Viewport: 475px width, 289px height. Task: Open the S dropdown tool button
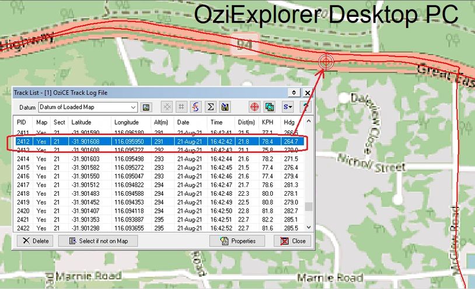click(288, 107)
